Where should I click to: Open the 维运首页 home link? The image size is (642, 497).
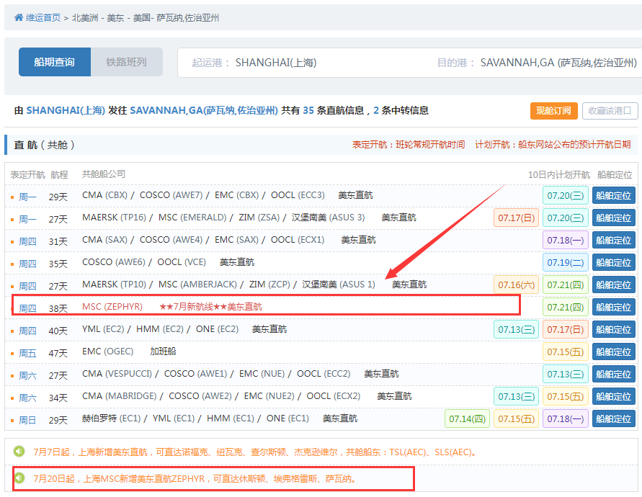pos(43,17)
